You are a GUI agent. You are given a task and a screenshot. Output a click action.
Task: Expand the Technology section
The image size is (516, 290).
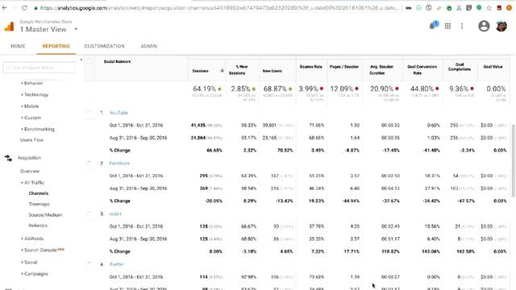click(x=35, y=95)
